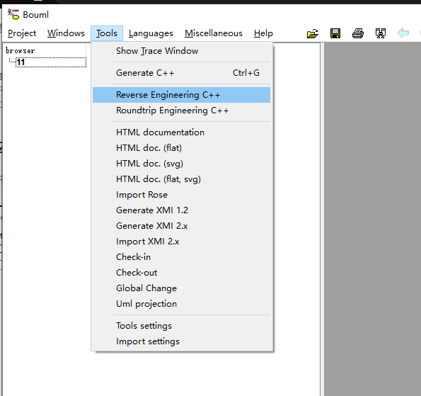
Task: Select Import Rose
Action: pyautogui.click(x=182, y=195)
